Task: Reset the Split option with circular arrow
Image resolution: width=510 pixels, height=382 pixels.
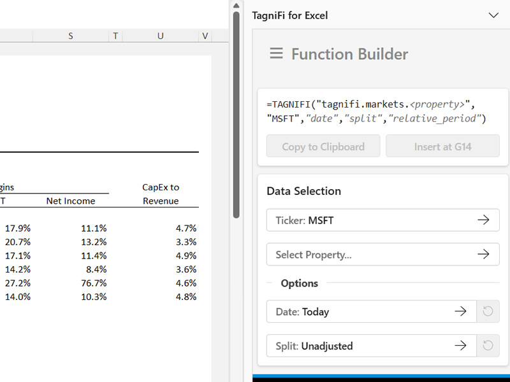Action: coord(488,346)
